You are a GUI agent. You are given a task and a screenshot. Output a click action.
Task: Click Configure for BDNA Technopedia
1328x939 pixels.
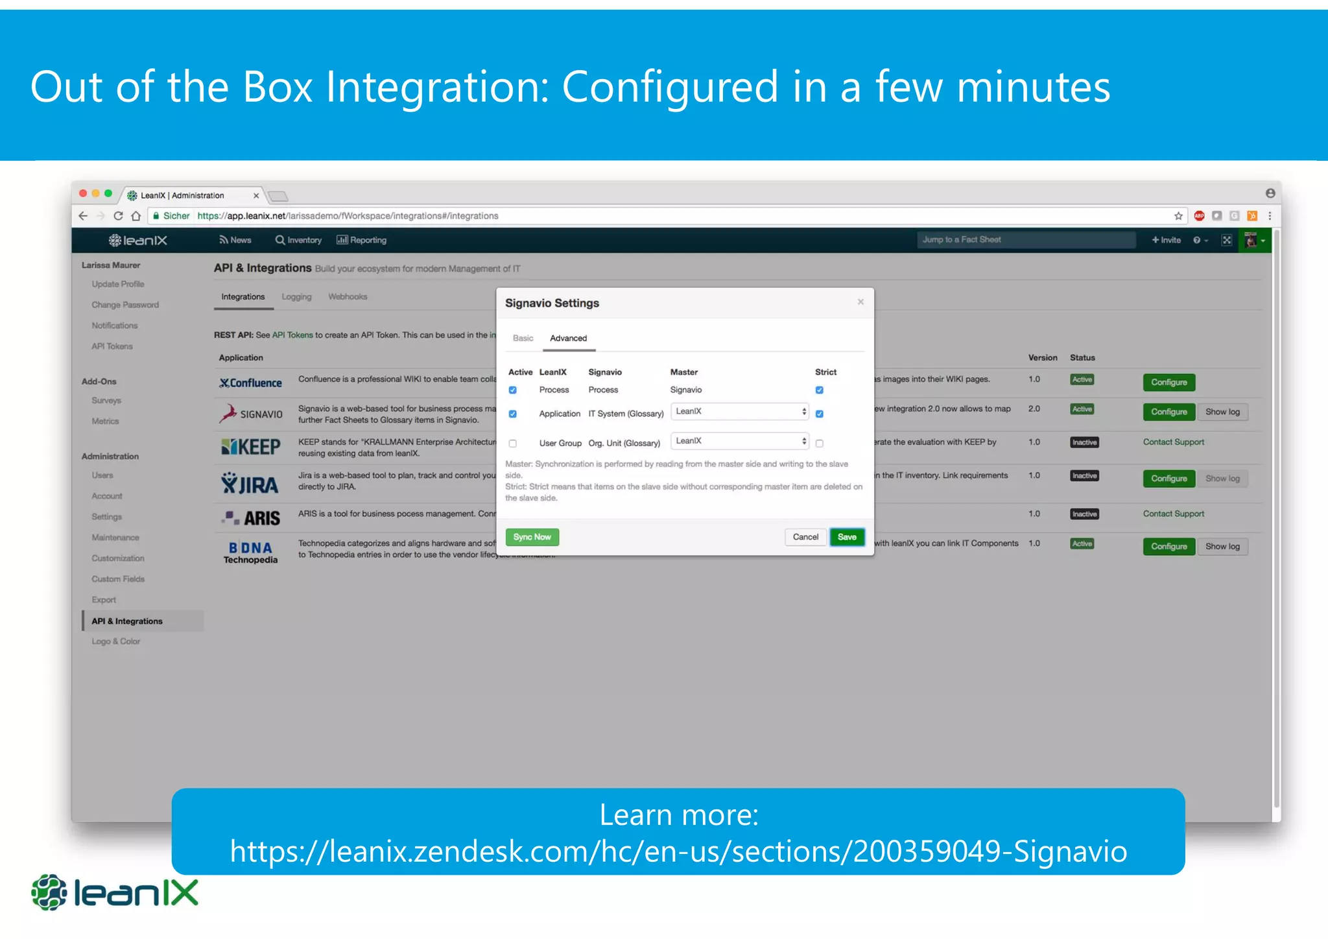click(x=1169, y=547)
